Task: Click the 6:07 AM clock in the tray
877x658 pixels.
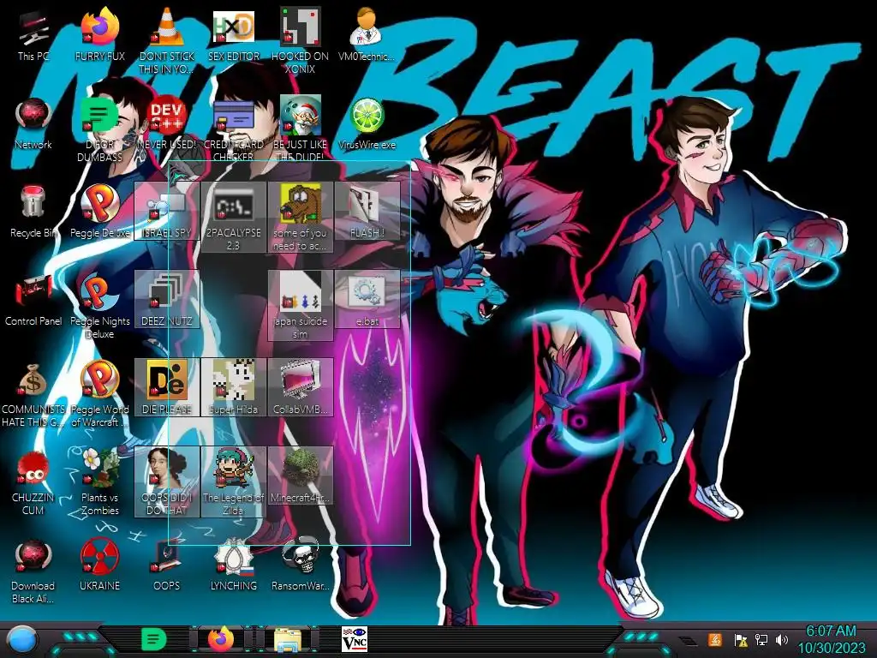Action: coord(831,639)
